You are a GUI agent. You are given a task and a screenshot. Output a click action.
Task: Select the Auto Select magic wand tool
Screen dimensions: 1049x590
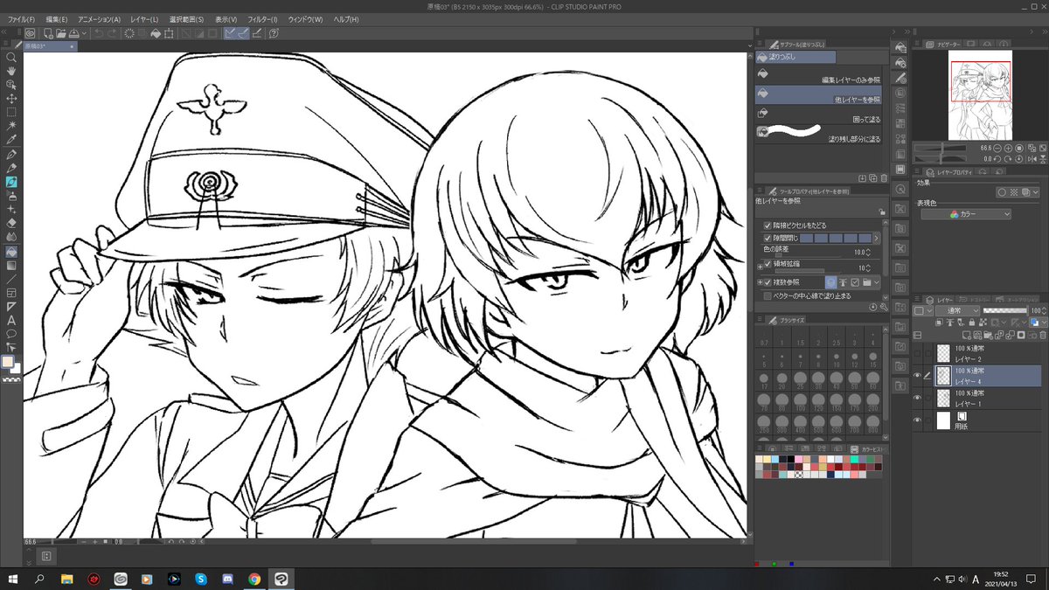coord(11,126)
